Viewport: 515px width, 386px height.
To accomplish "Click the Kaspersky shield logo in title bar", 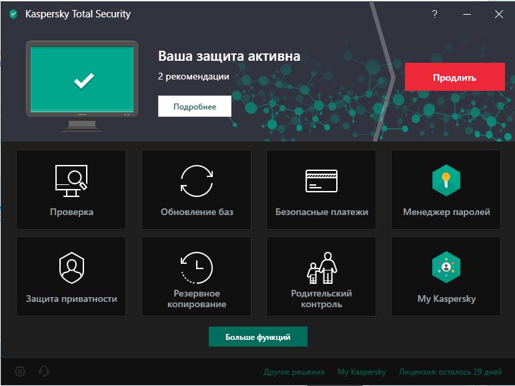I will (x=13, y=14).
